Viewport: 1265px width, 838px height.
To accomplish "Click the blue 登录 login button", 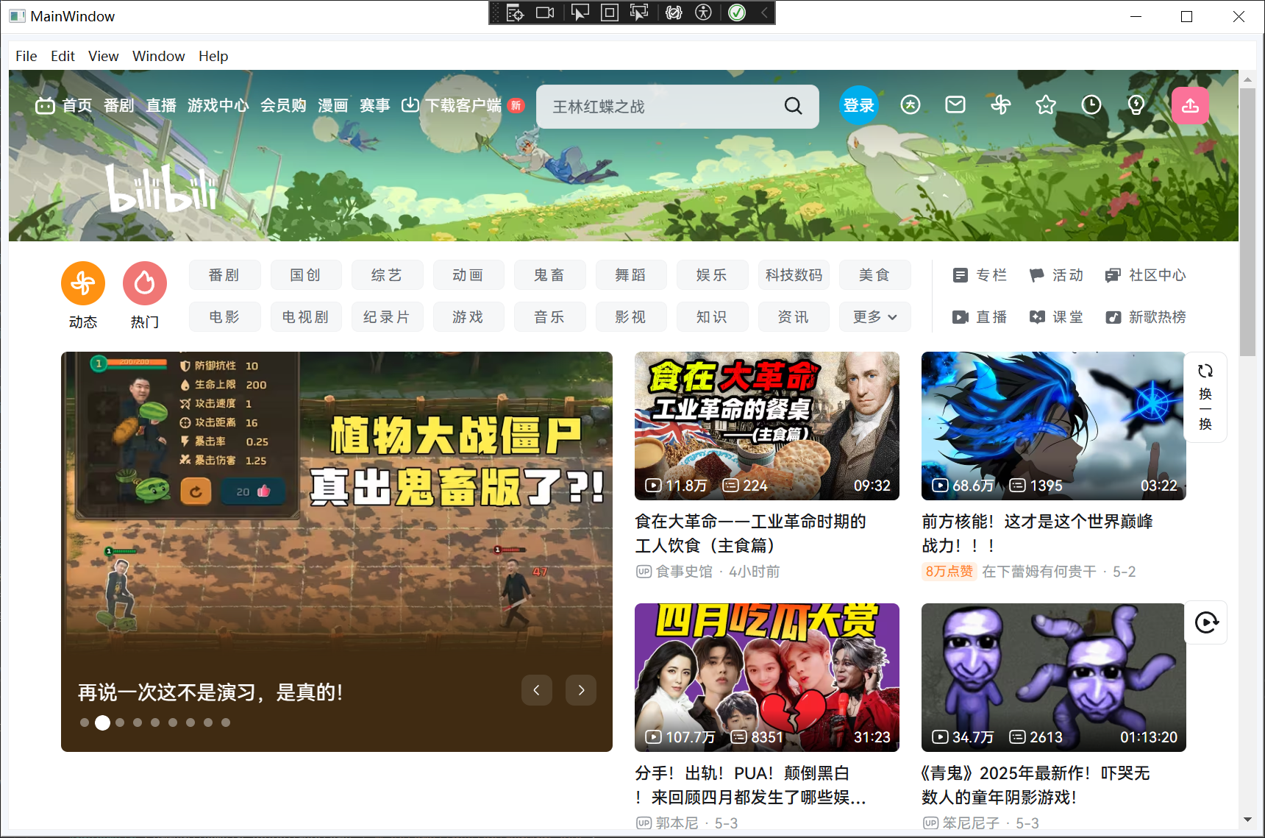I will [859, 105].
